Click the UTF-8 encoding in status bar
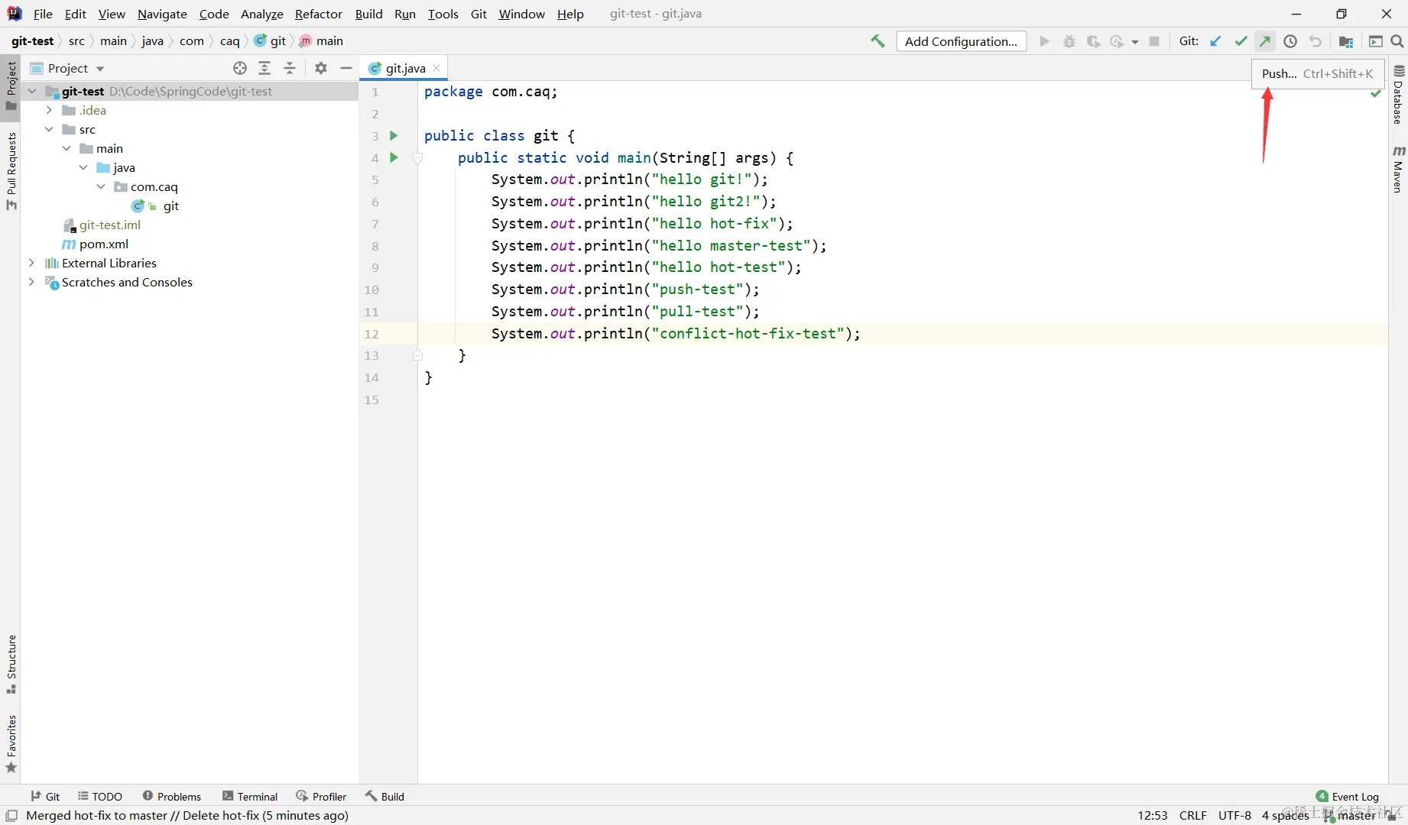This screenshot has height=825, width=1408. tap(1234, 816)
